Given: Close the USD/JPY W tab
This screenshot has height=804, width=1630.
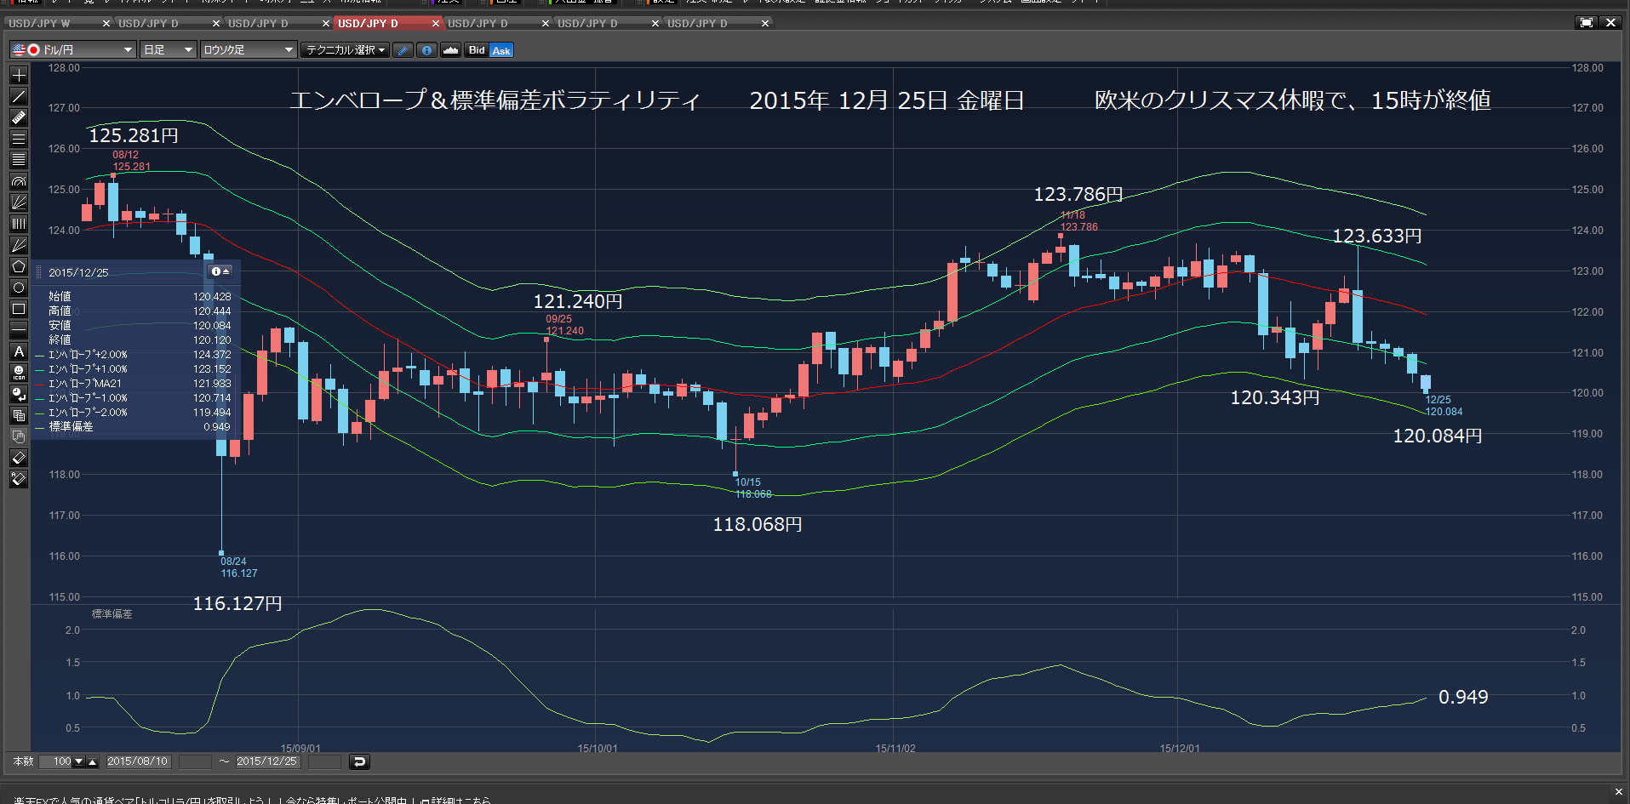Looking at the screenshot, I should tap(106, 23).
